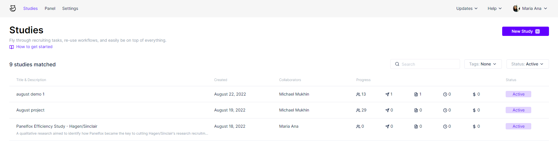The width and height of the screenshot is (558, 141).
Task: Click the Panelfox fox logo
Action: (x=13, y=8)
